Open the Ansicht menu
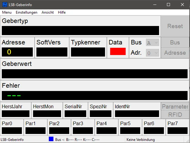Viewport: 190px width, 143px height. [x=48, y=12]
